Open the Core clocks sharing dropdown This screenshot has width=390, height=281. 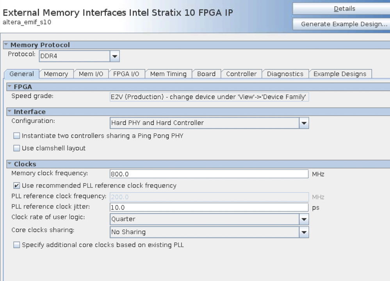click(x=304, y=232)
